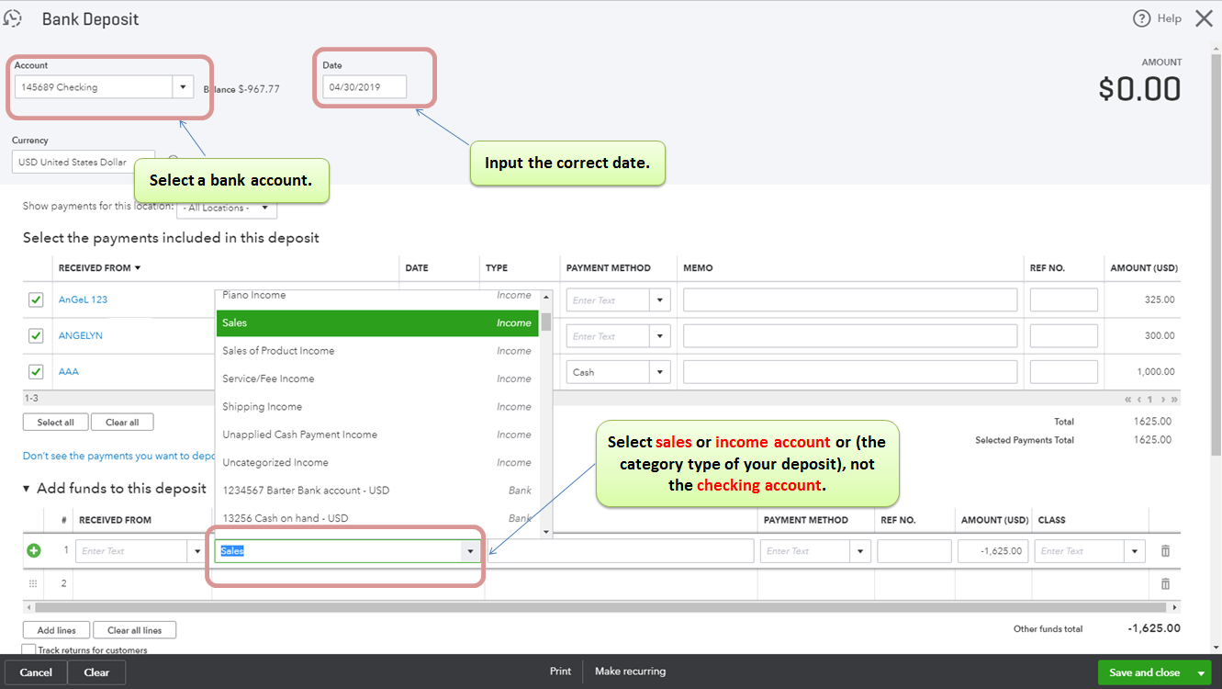Jump to last page of payments
The image size is (1222, 689).
pos(1174,400)
